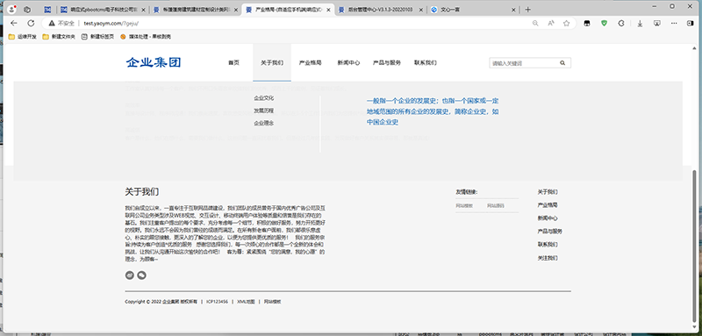Open the 首页 nav item
The image size is (702, 336).
(x=233, y=63)
